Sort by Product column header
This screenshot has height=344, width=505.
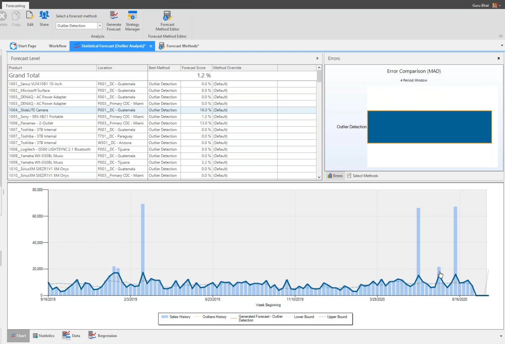click(x=52, y=68)
